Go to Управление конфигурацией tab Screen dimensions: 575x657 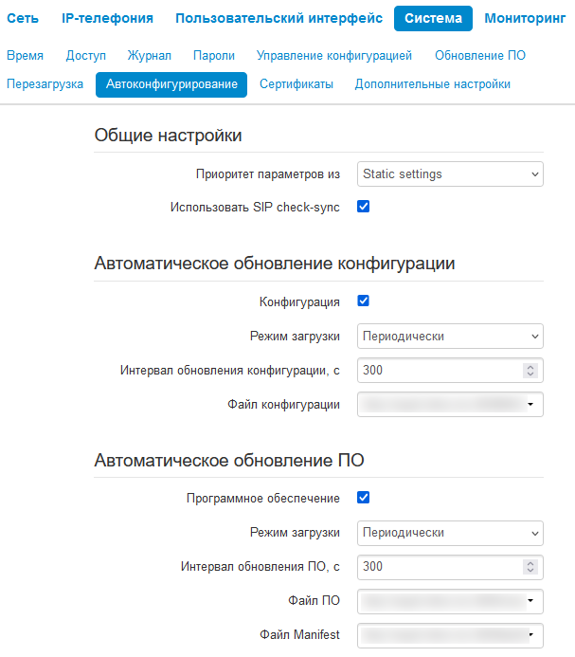(334, 56)
